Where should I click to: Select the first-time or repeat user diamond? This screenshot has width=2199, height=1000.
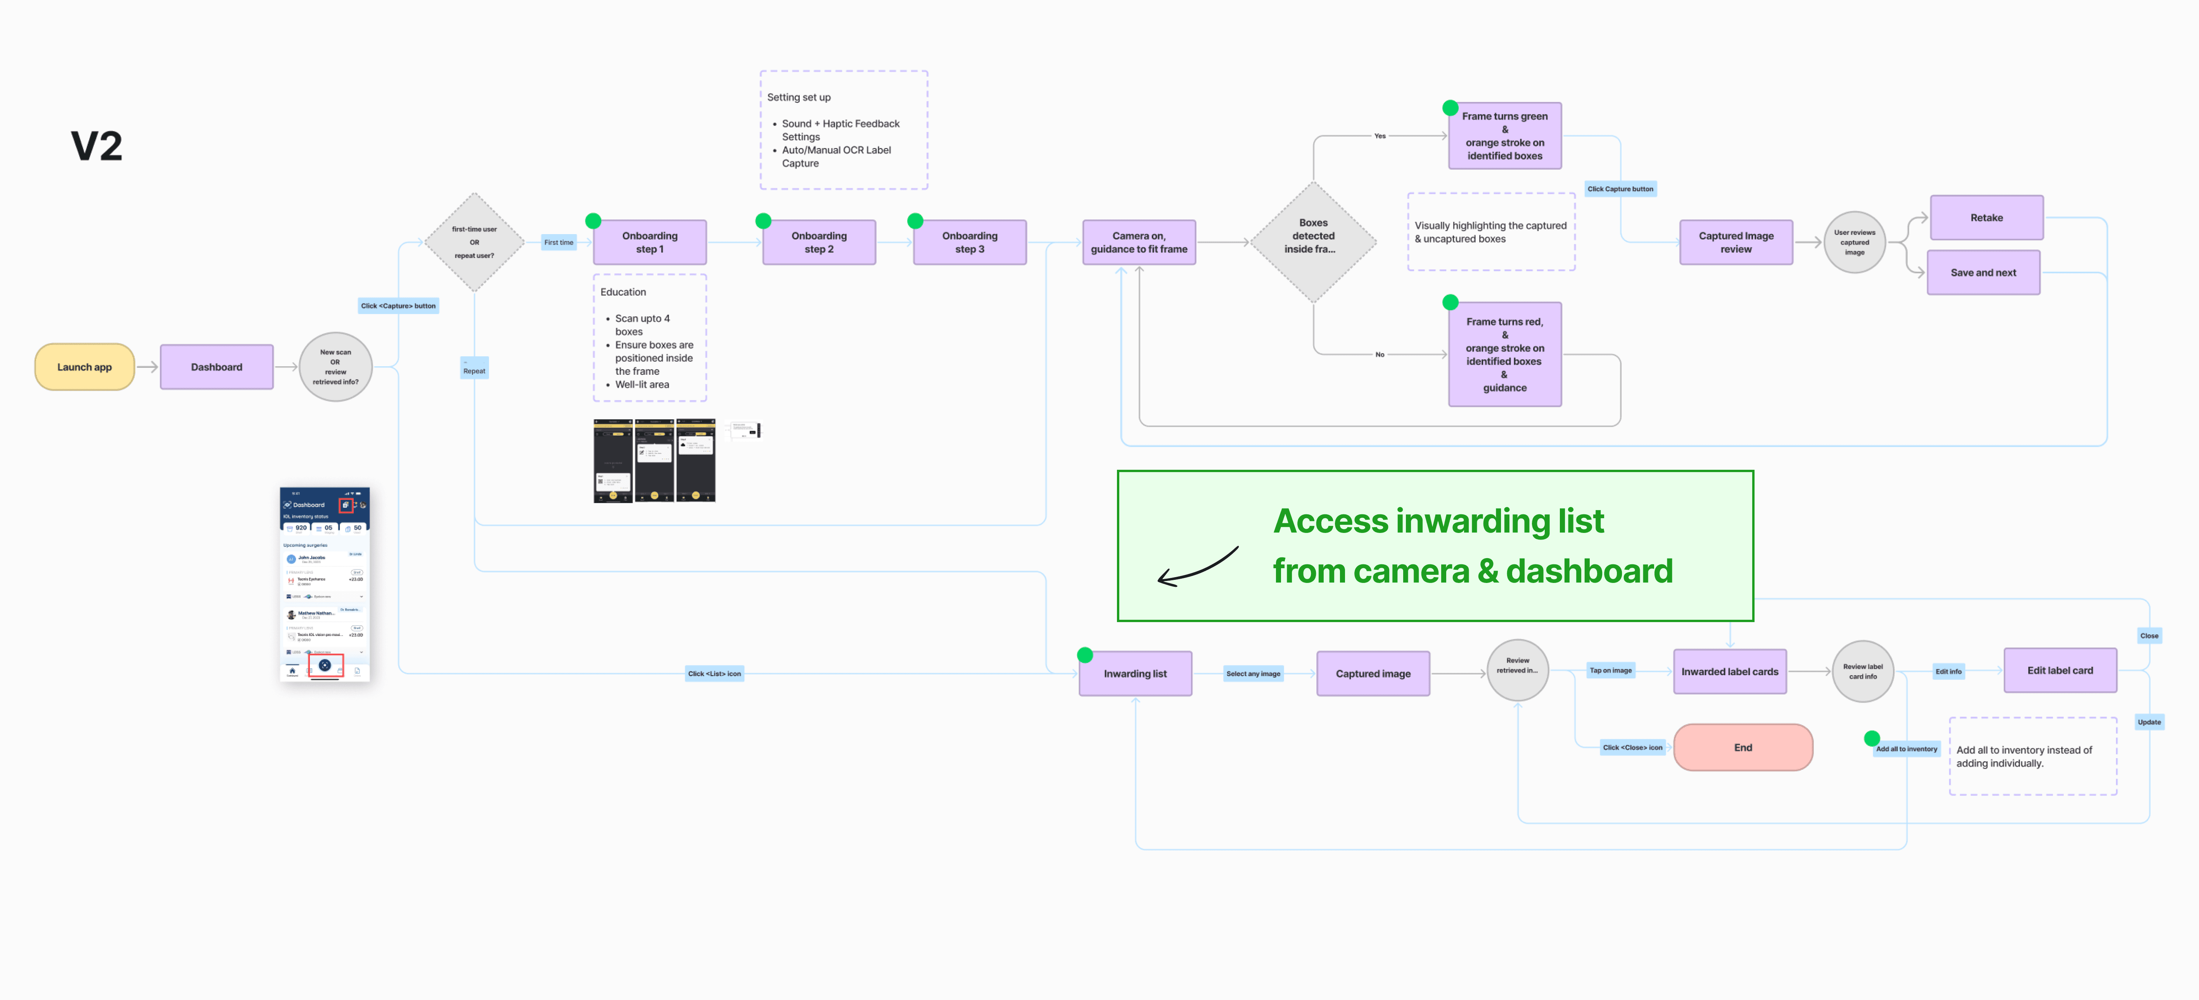tap(474, 242)
